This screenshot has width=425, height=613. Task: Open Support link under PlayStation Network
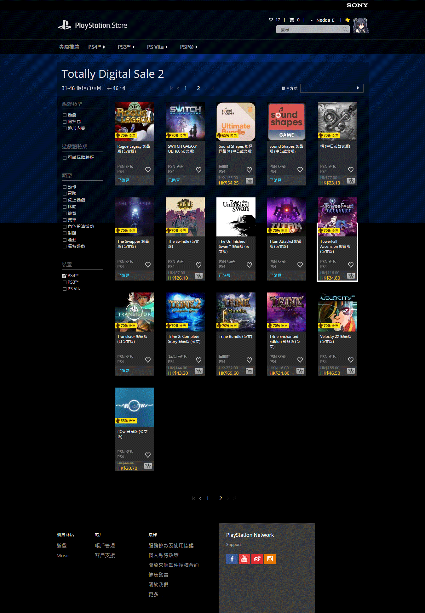(233, 544)
